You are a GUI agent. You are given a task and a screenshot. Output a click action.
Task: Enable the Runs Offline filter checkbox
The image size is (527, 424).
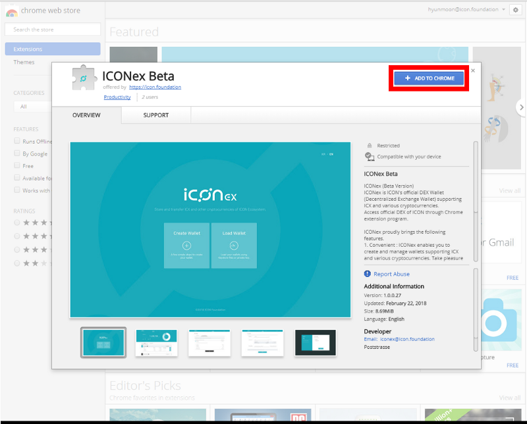pyautogui.click(x=17, y=141)
